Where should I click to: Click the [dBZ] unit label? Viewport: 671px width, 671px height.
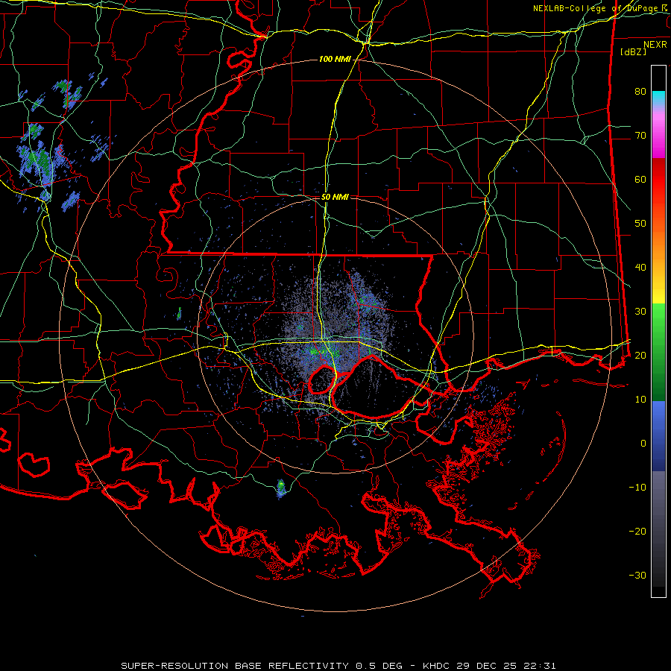[633, 51]
